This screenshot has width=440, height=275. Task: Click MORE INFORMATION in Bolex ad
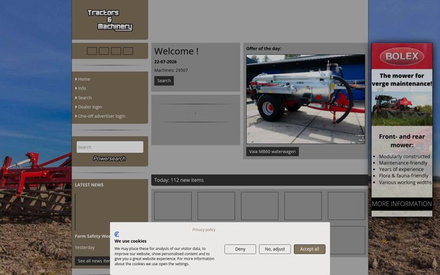click(x=402, y=204)
